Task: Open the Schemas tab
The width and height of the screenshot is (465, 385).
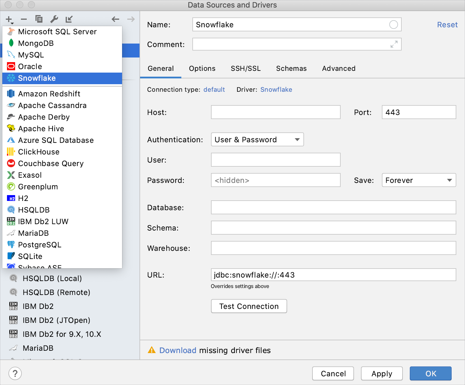Action: point(291,69)
